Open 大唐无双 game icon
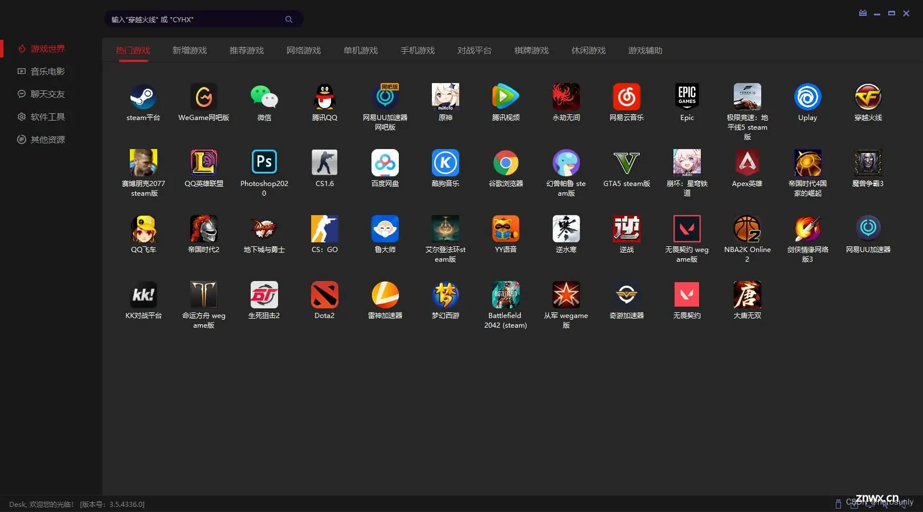Image resolution: width=923 pixels, height=512 pixels. tap(747, 295)
